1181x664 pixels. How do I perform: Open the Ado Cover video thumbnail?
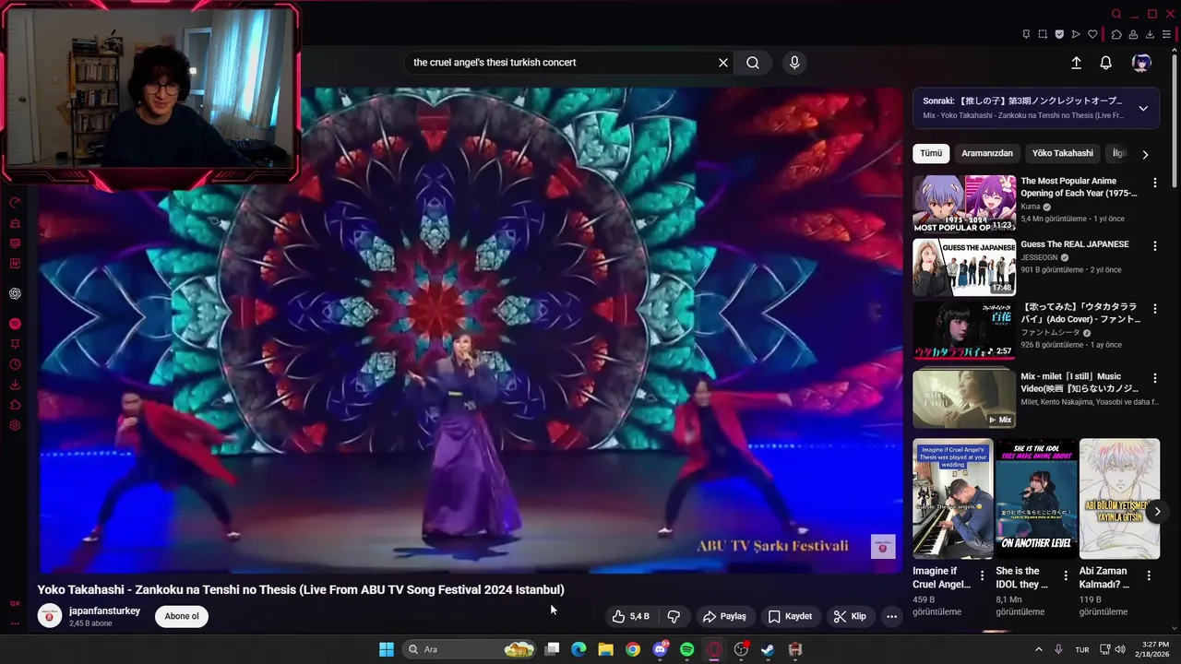click(x=964, y=330)
